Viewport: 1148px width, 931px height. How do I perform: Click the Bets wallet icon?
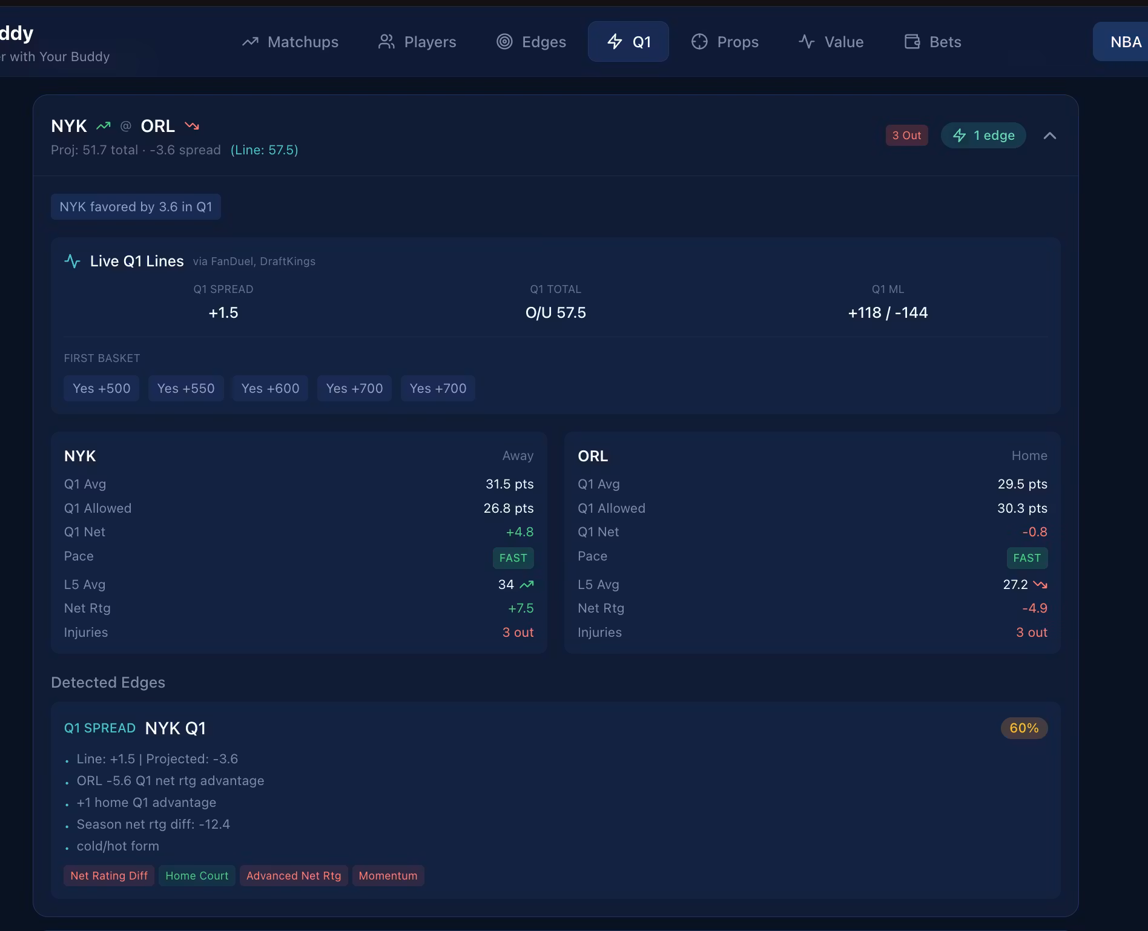coord(912,42)
